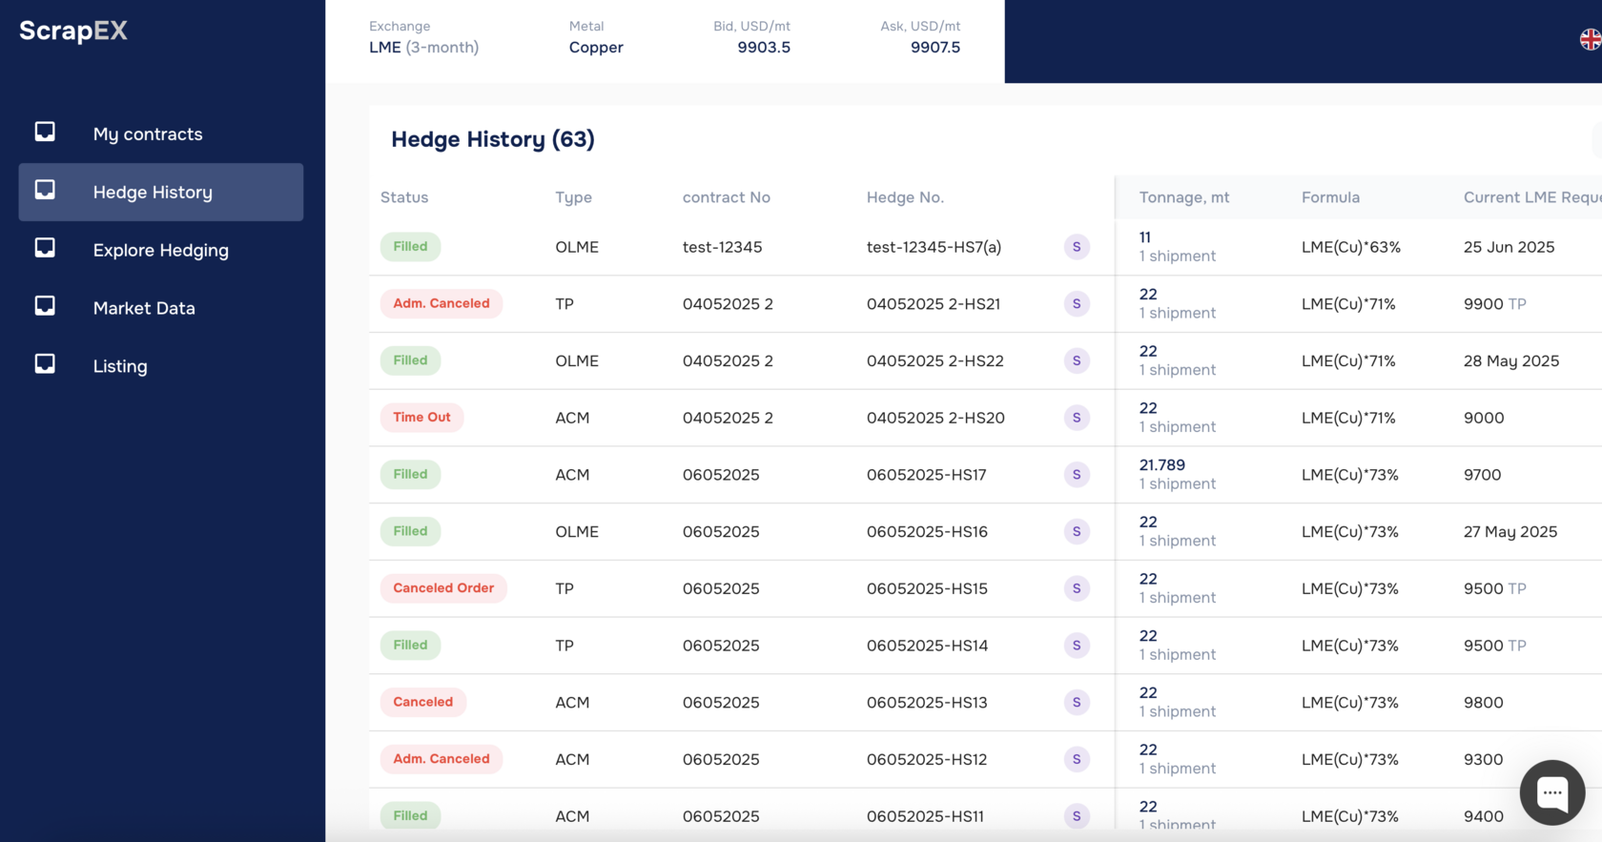The image size is (1602, 842).
Task: Click the ScrapEX logo
Action: pos(73,31)
